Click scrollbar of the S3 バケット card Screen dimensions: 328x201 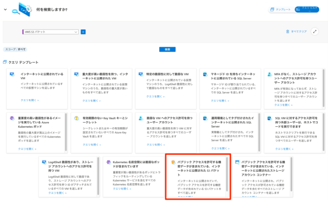pyautogui.click(x=227, y=174)
